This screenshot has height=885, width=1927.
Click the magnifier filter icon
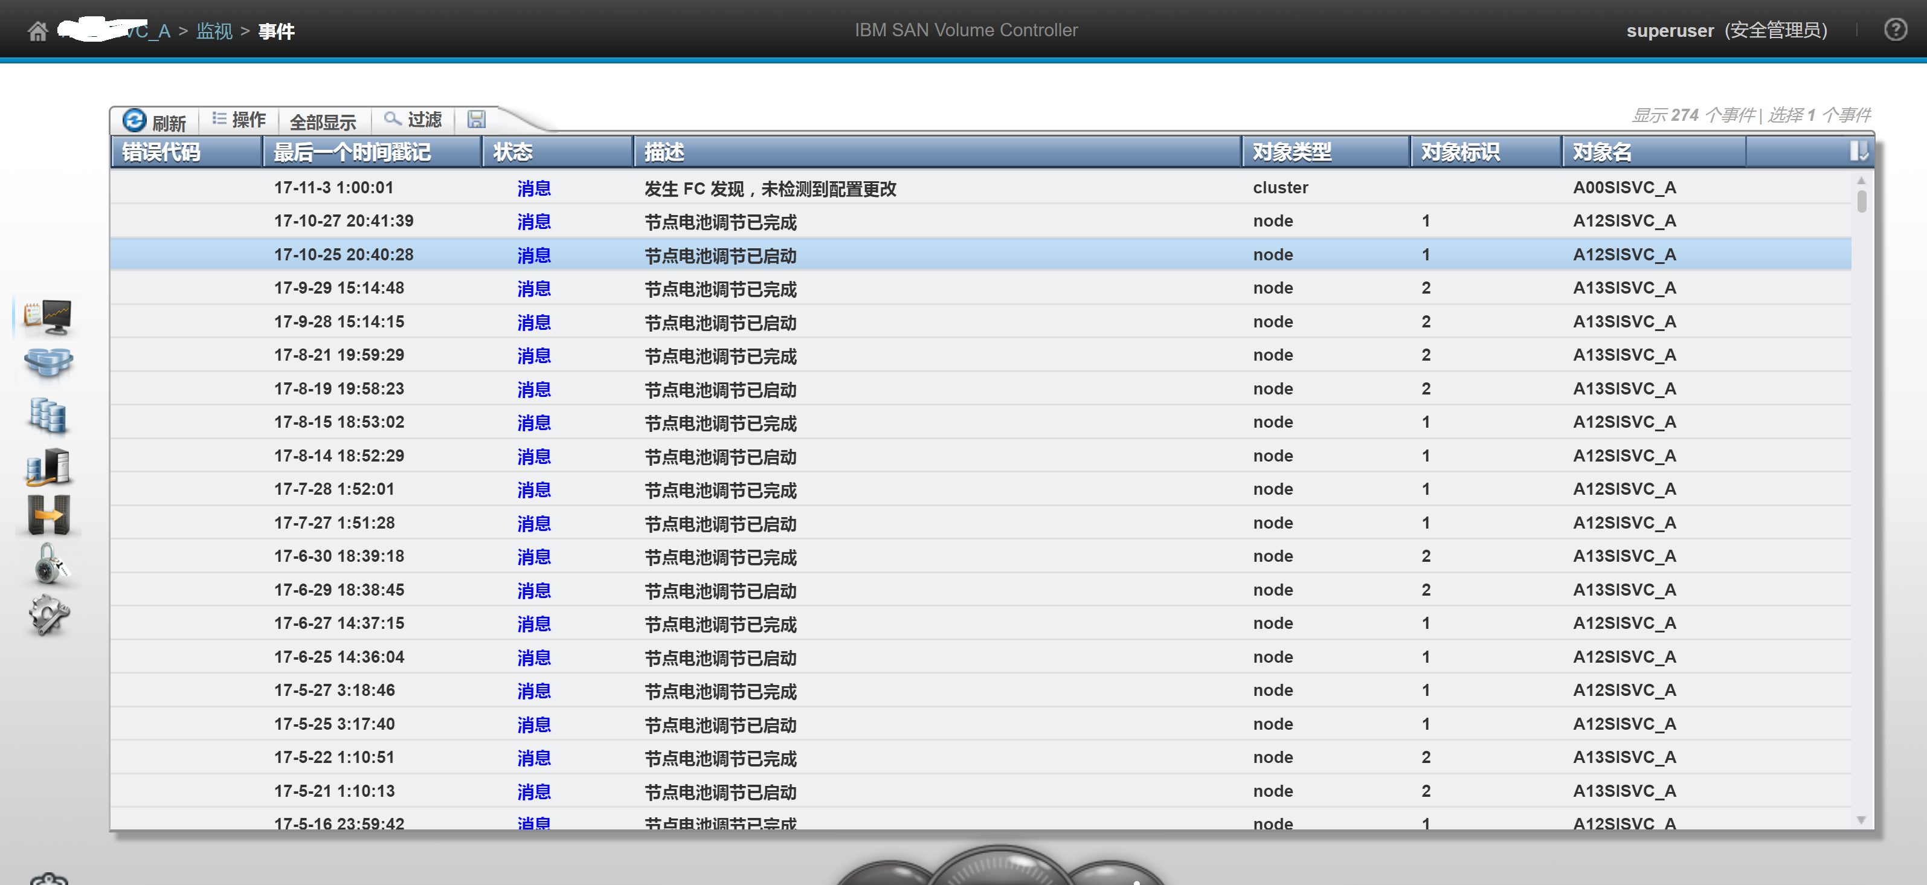coord(392,118)
